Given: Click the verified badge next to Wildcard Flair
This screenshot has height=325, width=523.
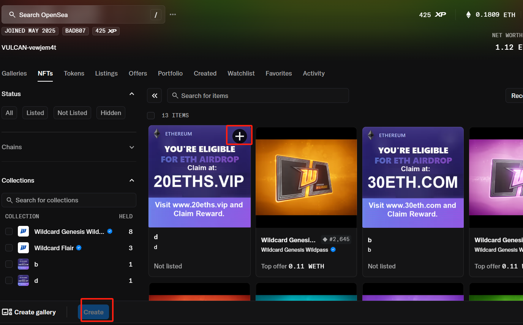Looking at the screenshot, I should point(79,248).
